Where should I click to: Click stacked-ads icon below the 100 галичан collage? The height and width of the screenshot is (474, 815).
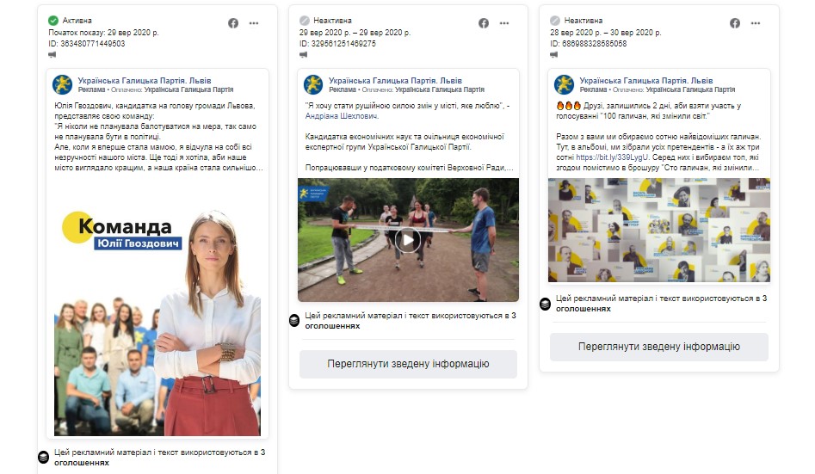545,304
